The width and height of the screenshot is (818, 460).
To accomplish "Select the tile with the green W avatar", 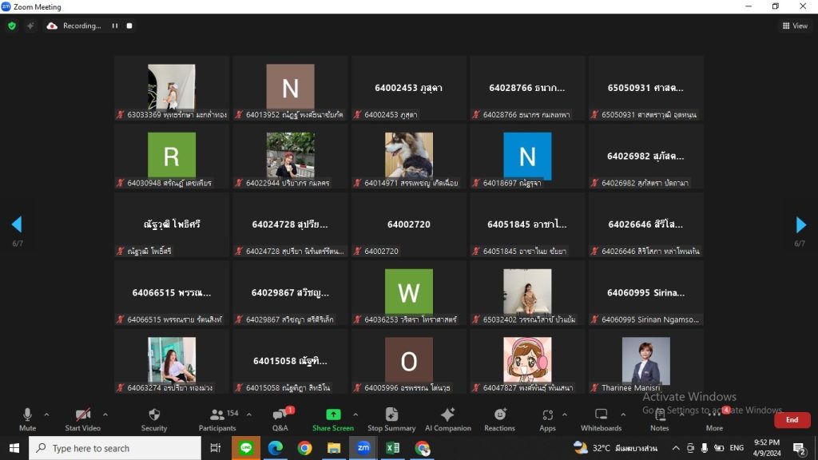I will [409, 292].
